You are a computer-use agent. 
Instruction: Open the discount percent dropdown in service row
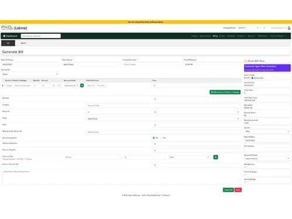pyautogui.click(x=57, y=85)
